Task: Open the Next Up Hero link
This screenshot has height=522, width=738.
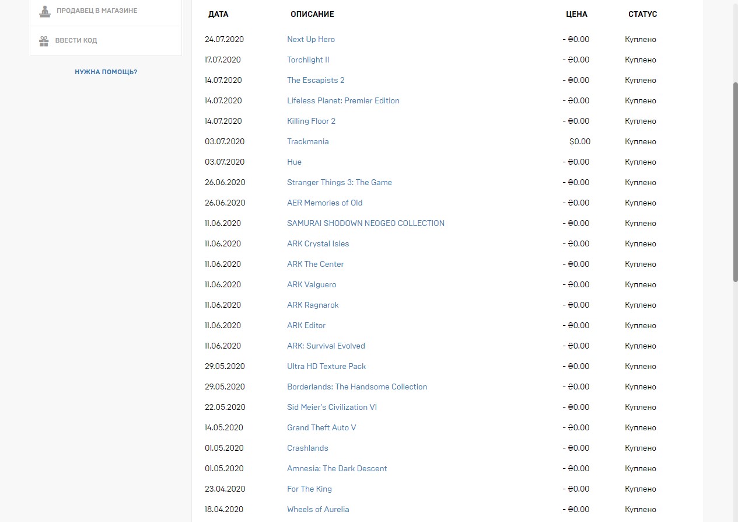Action: pos(311,39)
